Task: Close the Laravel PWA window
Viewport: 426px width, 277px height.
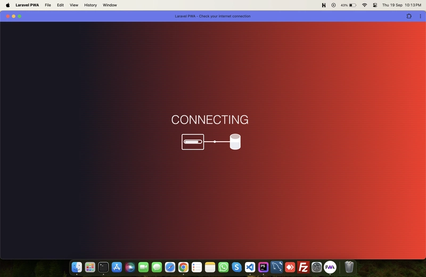Action: coord(8,16)
